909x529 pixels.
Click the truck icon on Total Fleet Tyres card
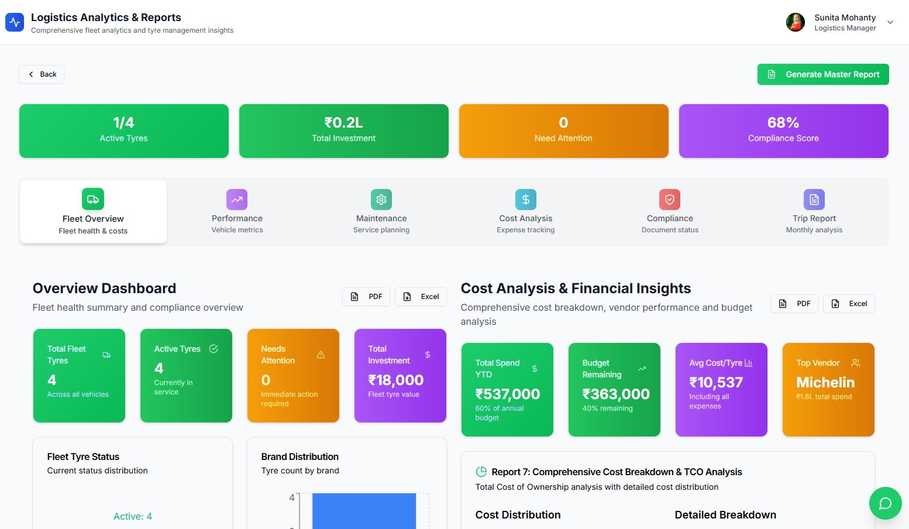(107, 355)
